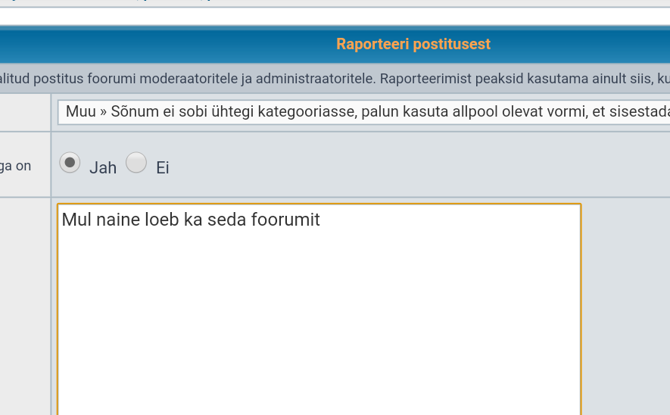Place cursor after the word foorumit
Screen dimensions: 670x415
pos(321,220)
